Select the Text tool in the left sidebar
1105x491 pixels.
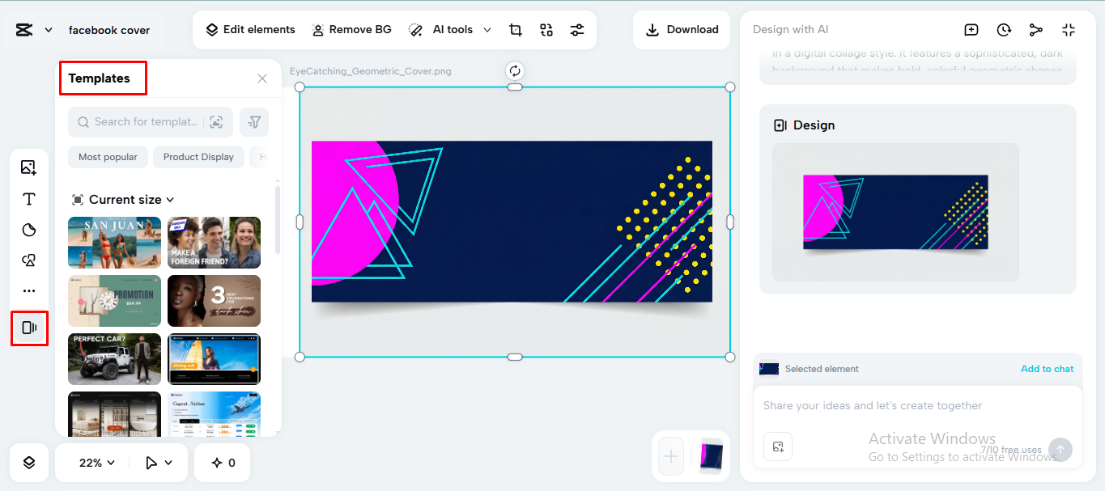click(29, 198)
